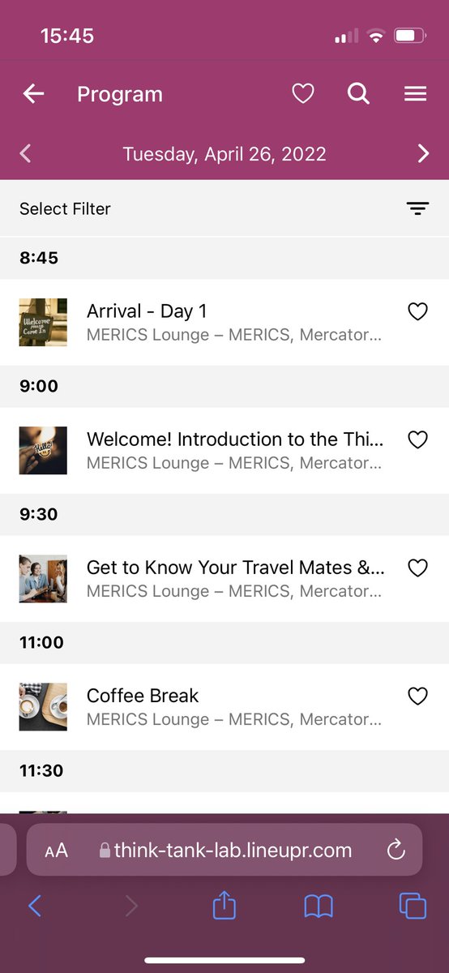Open the Safari bookmarks book icon

click(319, 906)
